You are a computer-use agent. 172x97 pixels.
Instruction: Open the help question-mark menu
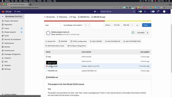(x=158, y=12)
